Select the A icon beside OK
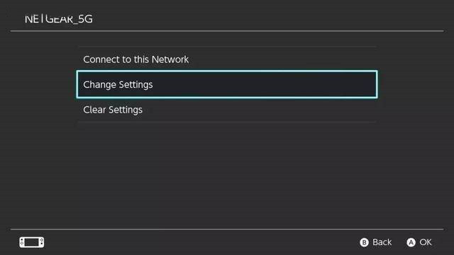This screenshot has height=255, width=454. (411, 242)
